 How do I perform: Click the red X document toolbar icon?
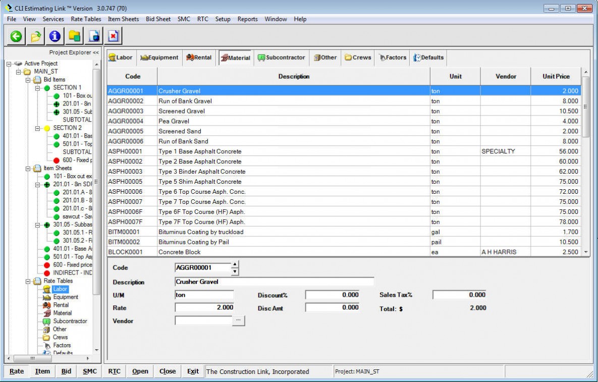point(113,37)
